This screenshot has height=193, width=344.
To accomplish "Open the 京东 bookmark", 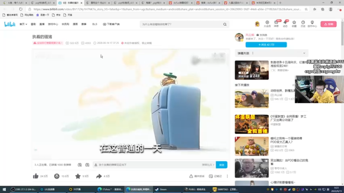I will pos(56,15).
